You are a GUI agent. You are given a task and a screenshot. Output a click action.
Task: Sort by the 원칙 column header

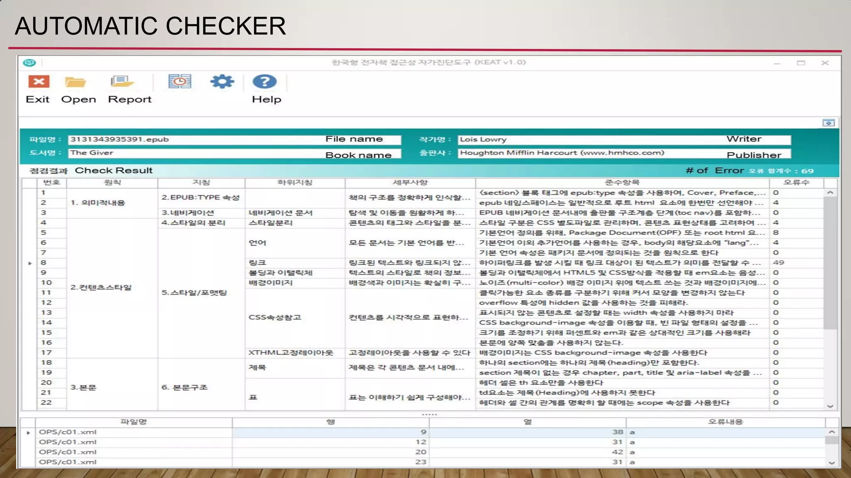112,183
